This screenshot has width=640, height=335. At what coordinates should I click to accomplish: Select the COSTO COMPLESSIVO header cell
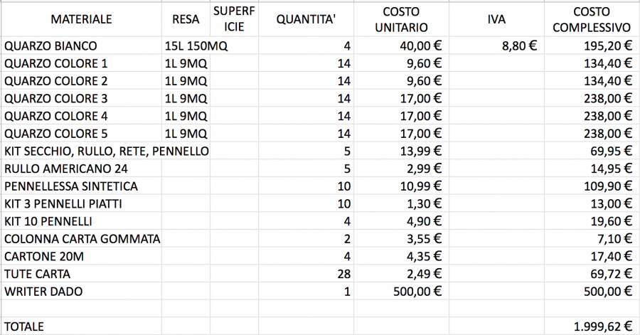click(592, 19)
